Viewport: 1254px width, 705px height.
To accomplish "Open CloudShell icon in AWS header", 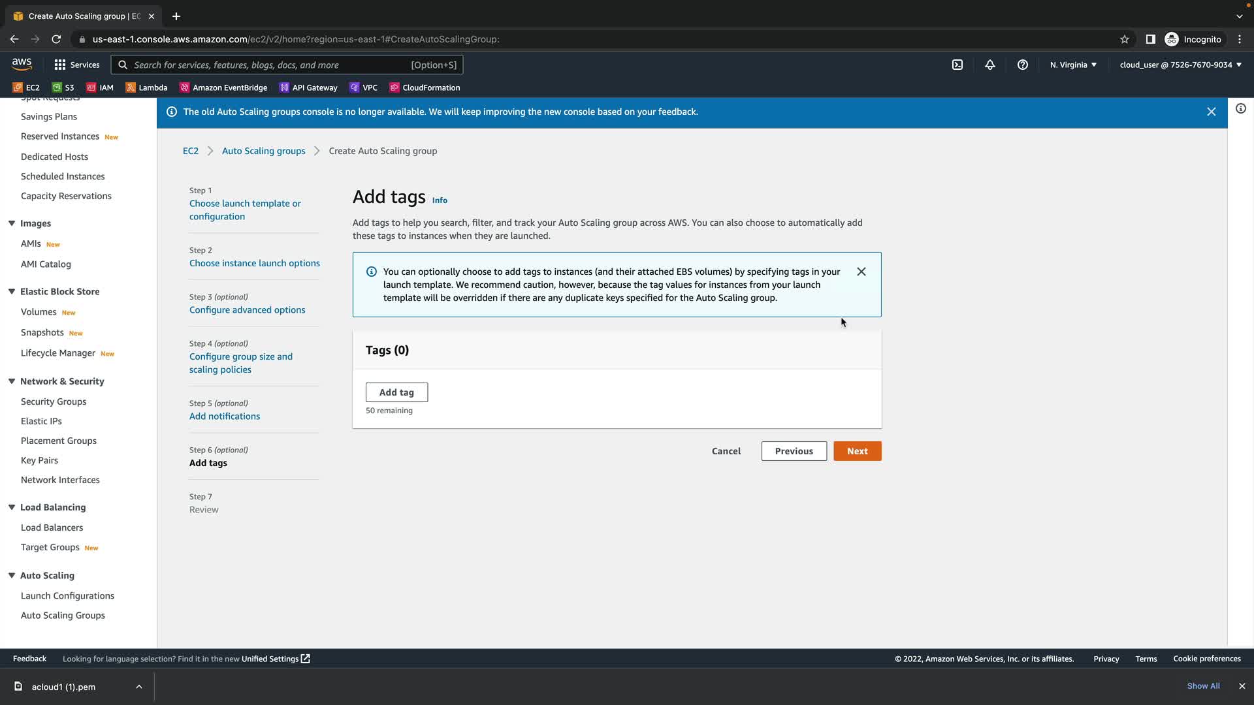I will (957, 65).
